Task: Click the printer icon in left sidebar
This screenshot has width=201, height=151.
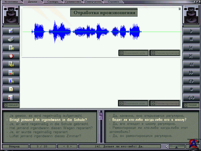Action: (x=11, y=40)
